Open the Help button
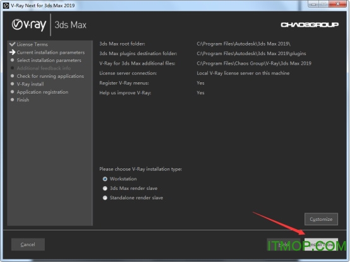This screenshot has width=350, height=262. click(x=284, y=244)
